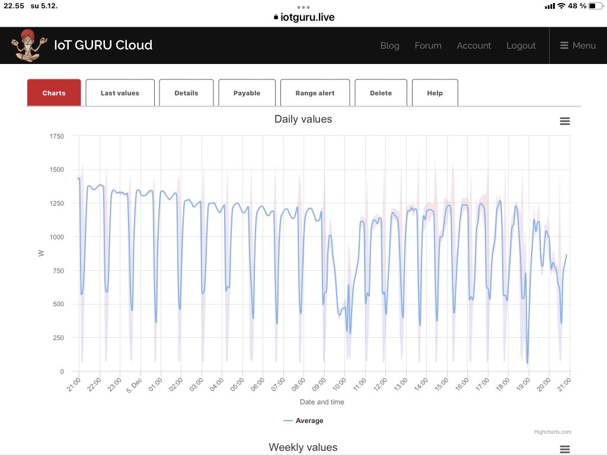
Task: Open the Blog link
Action: tap(389, 46)
